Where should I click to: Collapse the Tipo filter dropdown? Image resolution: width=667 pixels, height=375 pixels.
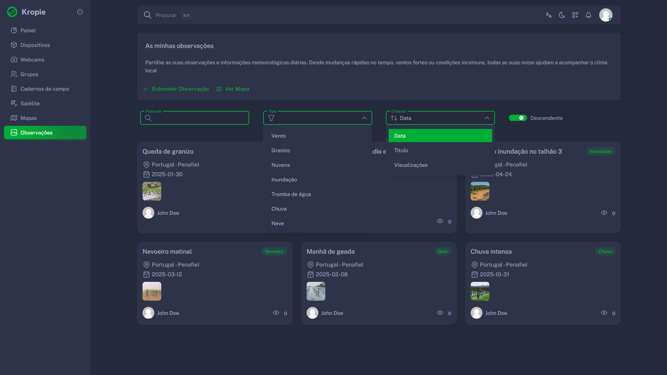pyautogui.click(x=364, y=118)
